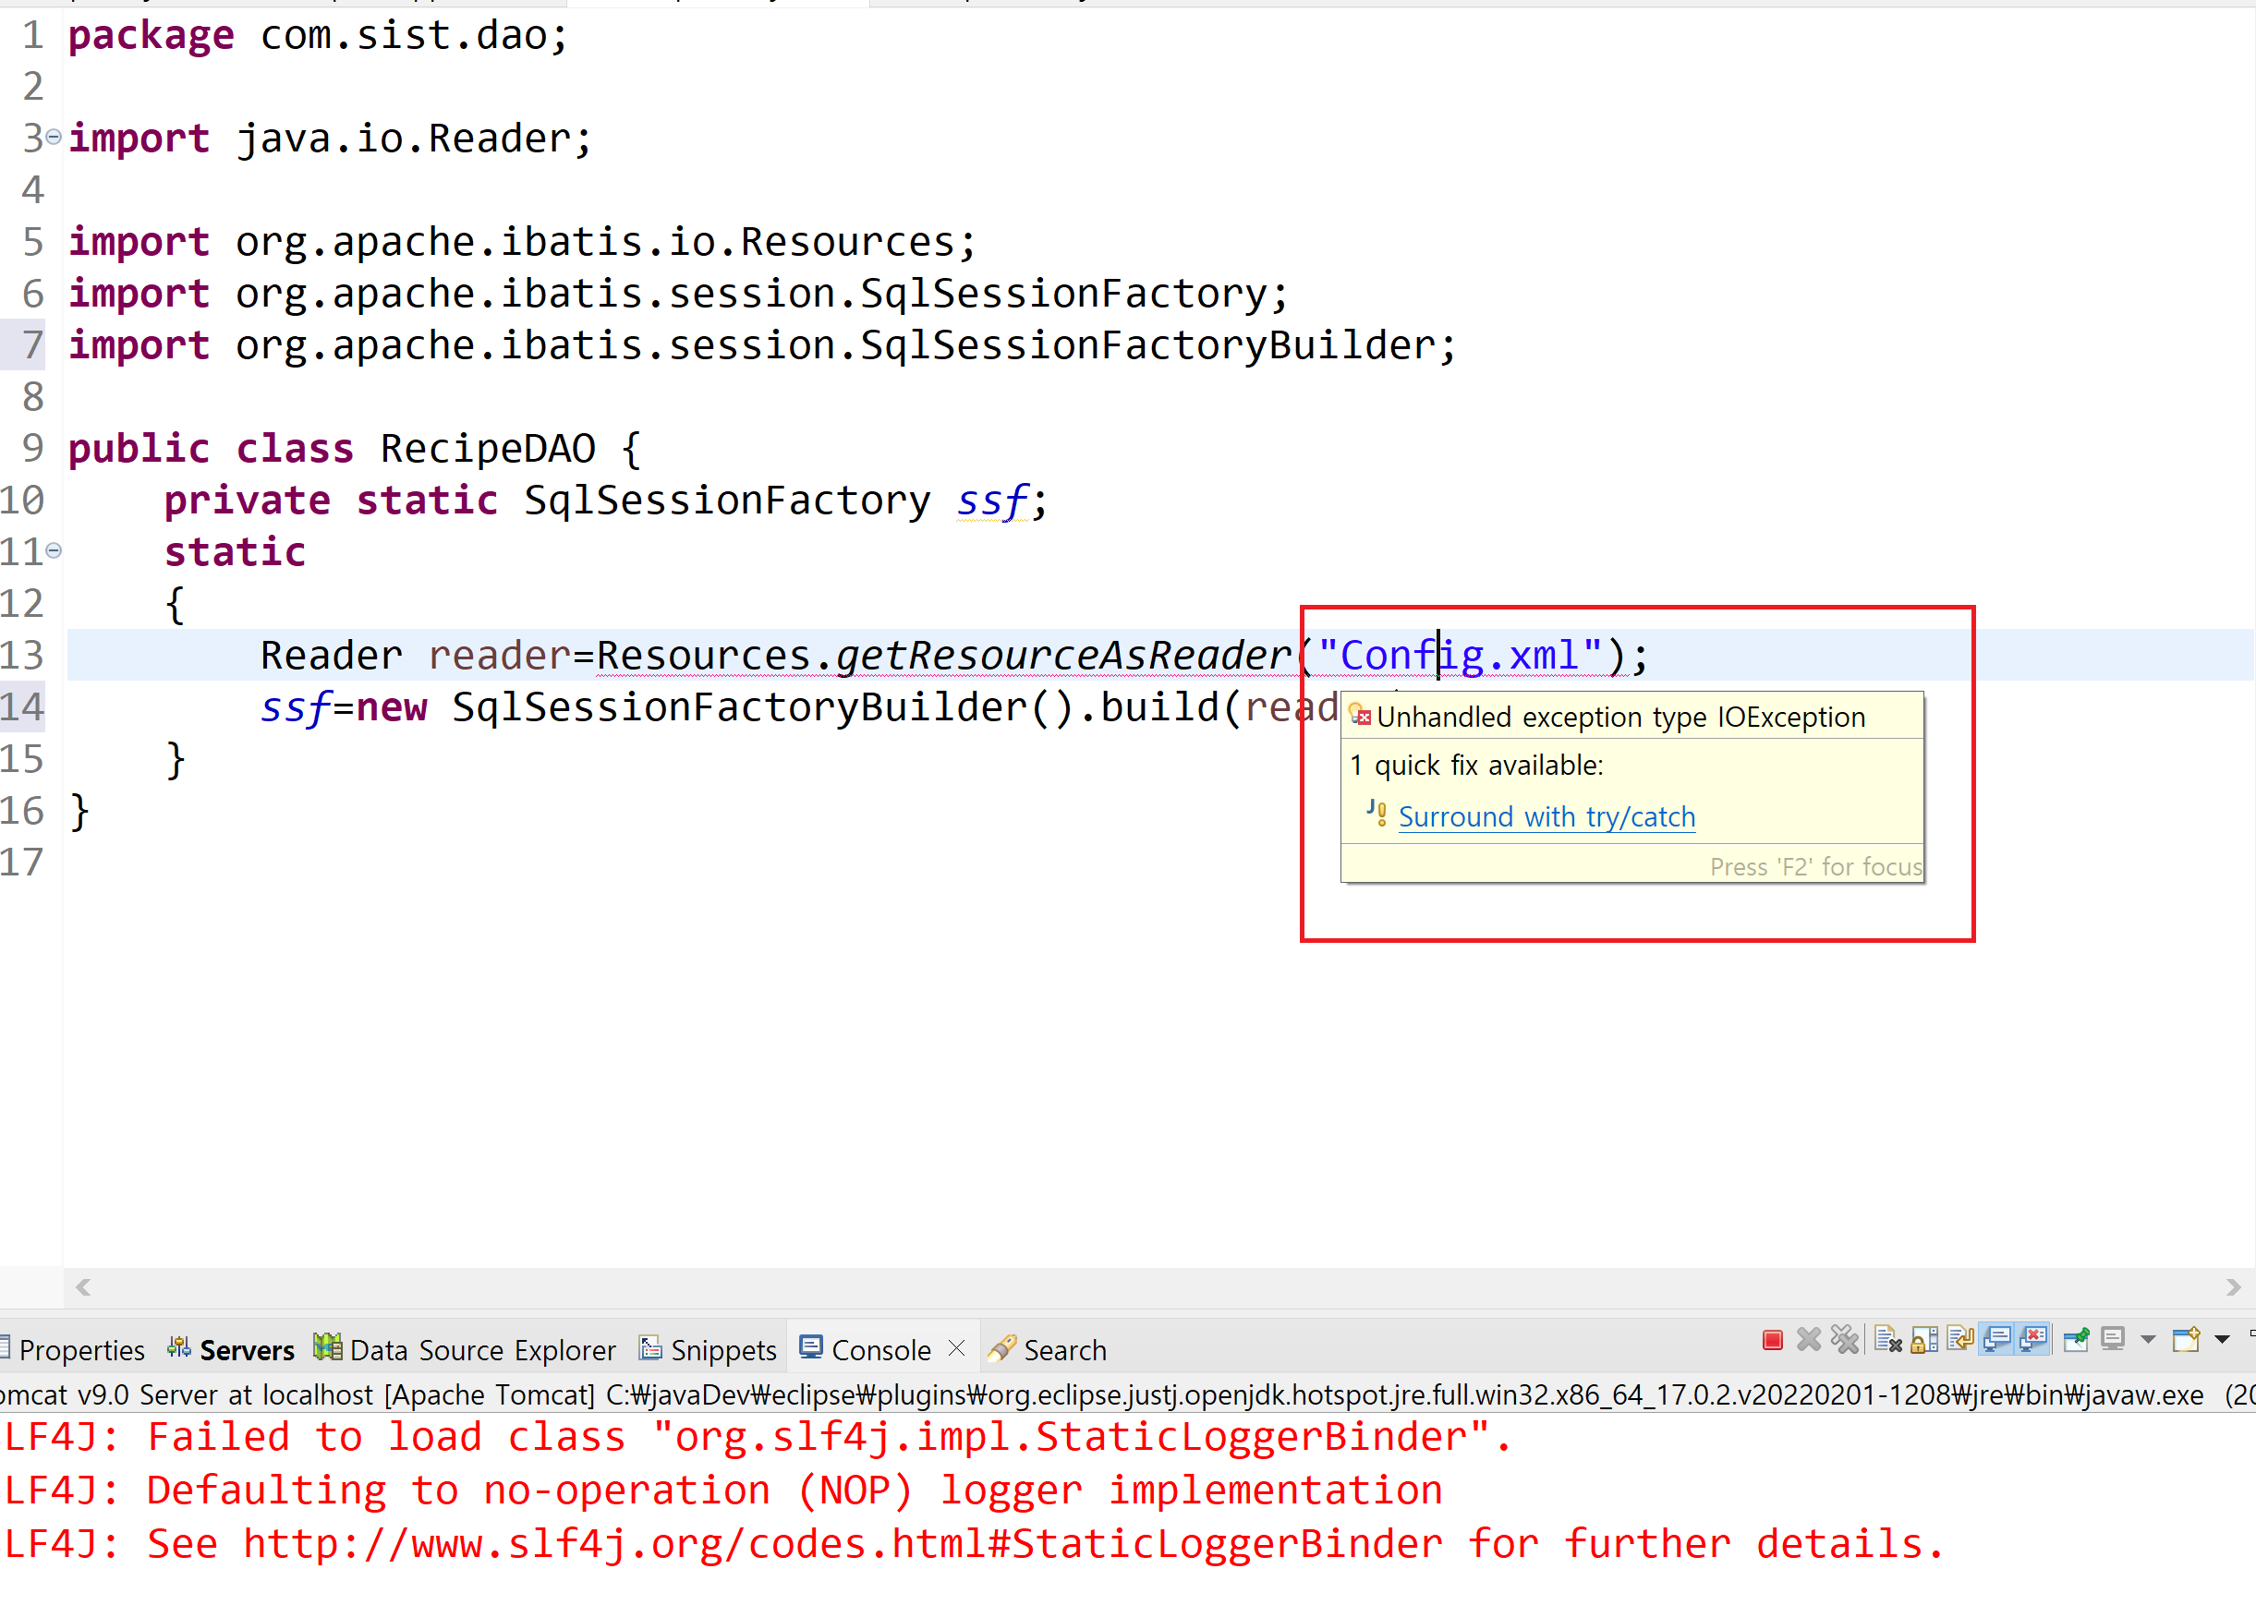Collapse the static block fold marker
Screen dimensions: 2256x1605
coord(54,550)
